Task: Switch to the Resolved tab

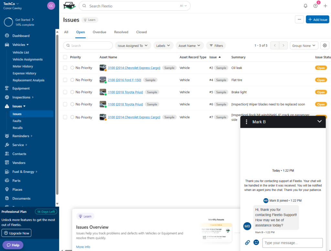Action: click(121, 32)
